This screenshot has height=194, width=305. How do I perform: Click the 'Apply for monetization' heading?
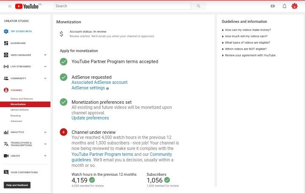tap(79, 51)
